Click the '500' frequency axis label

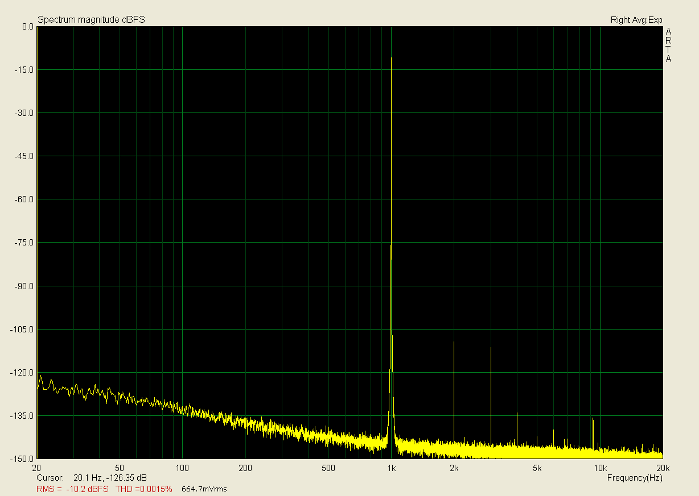328,468
